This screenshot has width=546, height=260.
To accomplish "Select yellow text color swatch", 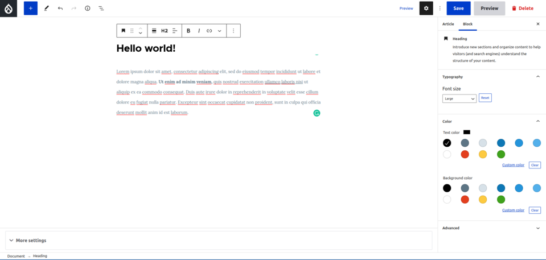I will click(x=483, y=154).
